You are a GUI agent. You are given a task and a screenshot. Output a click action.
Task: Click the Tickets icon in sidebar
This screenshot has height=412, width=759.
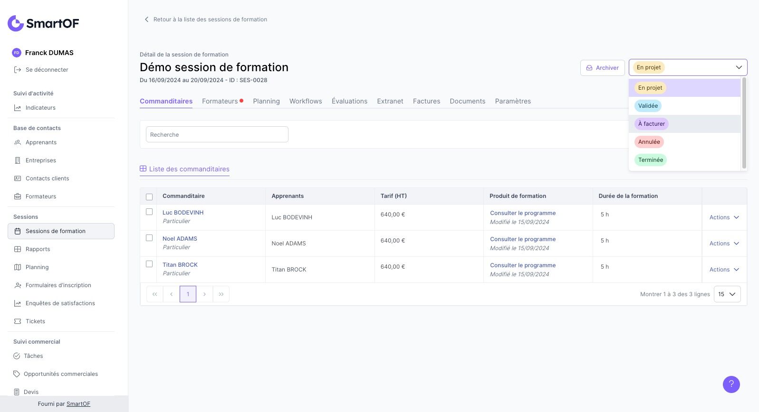[18, 321]
